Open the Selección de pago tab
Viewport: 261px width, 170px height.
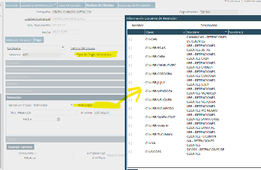click(x=19, y=40)
